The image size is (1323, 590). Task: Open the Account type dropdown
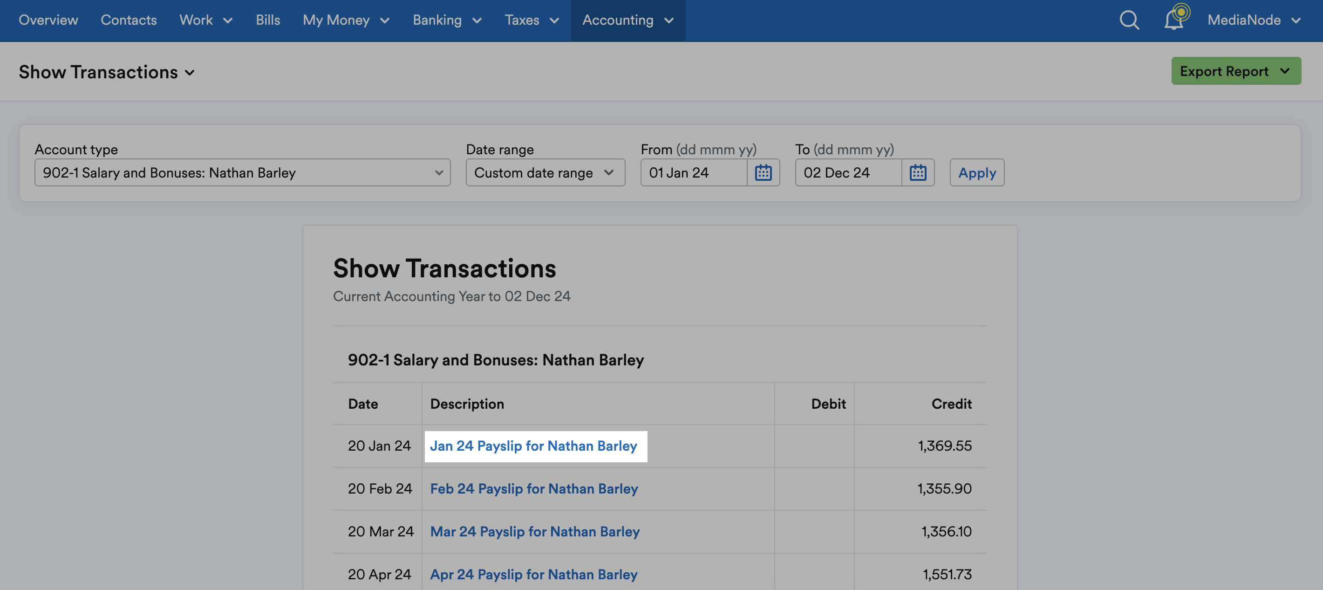(242, 173)
